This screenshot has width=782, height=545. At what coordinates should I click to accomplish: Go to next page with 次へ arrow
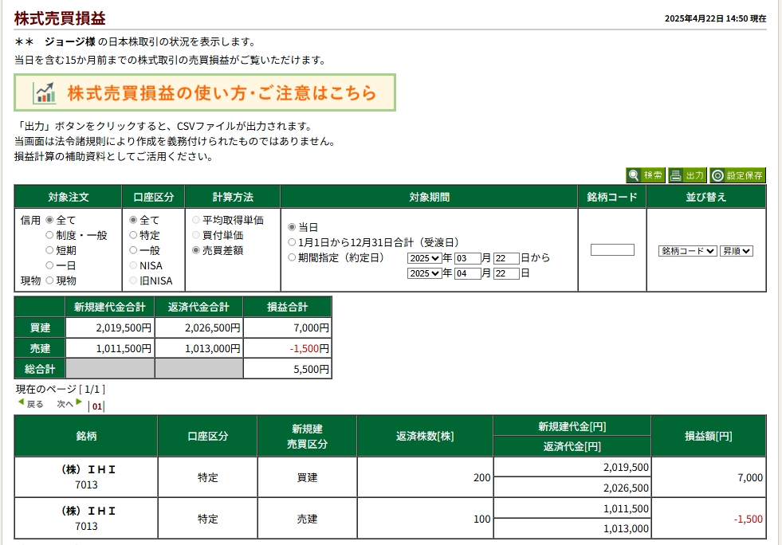pyautogui.click(x=69, y=404)
